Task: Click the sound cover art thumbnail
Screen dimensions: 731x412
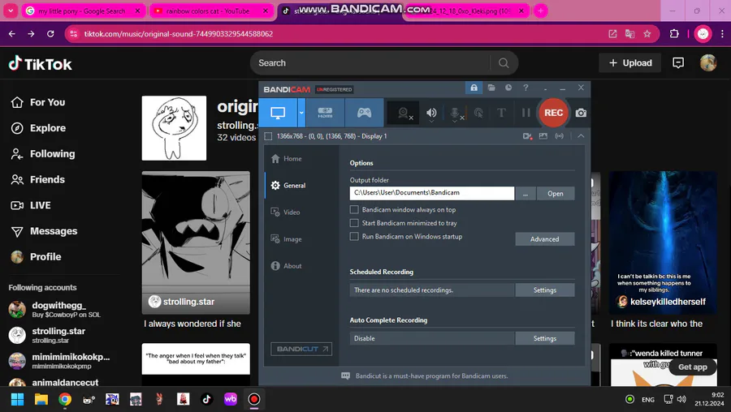Action: tap(174, 128)
